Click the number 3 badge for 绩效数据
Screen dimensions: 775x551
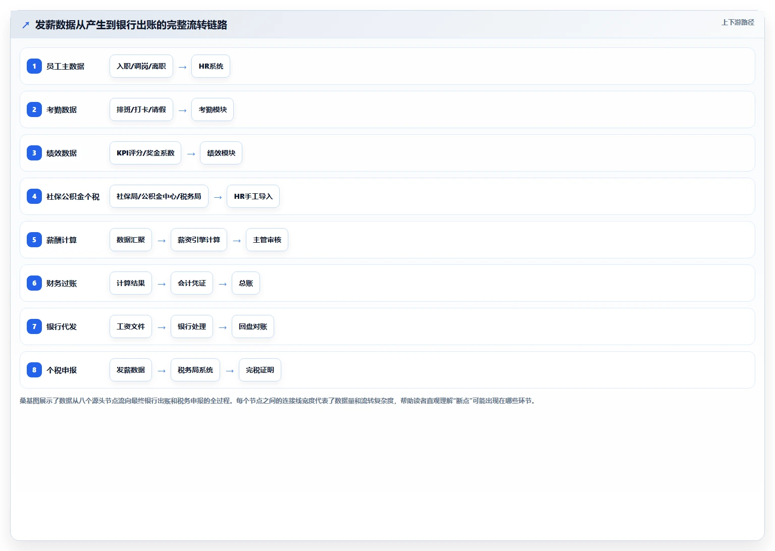34,153
